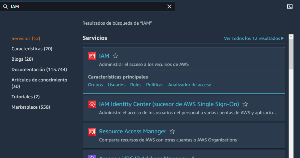
Task: Select the Documentación (115.744) filter
Action: (39, 69)
